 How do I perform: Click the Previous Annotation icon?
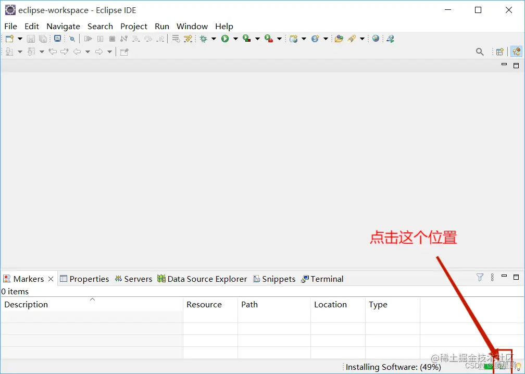coord(31,52)
